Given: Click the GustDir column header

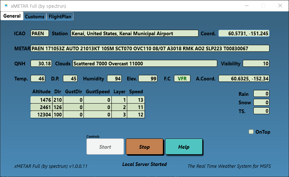Looking at the screenshot, I should click(74, 92).
